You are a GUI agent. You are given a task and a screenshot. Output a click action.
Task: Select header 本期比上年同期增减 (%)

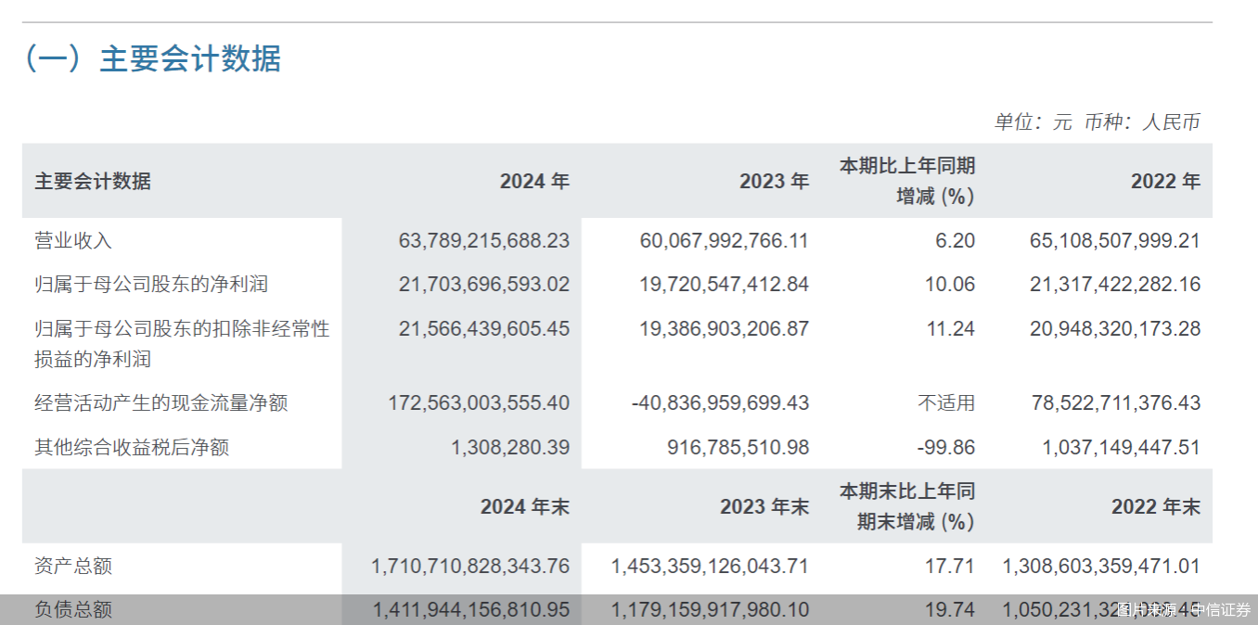coord(907,181)
